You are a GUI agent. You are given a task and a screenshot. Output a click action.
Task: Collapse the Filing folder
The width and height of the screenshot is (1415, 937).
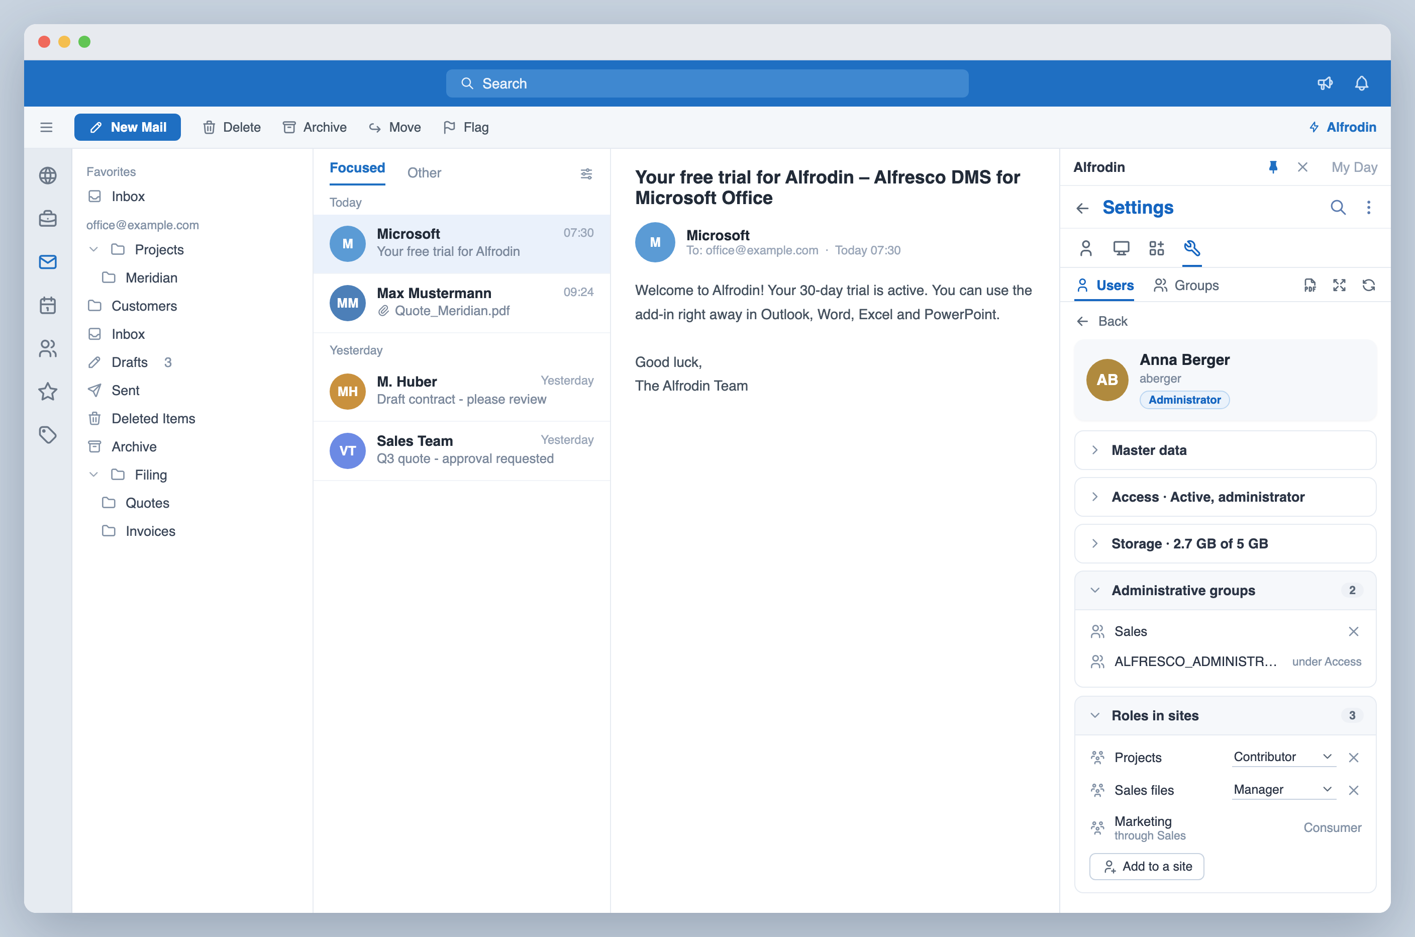[94, 475]
